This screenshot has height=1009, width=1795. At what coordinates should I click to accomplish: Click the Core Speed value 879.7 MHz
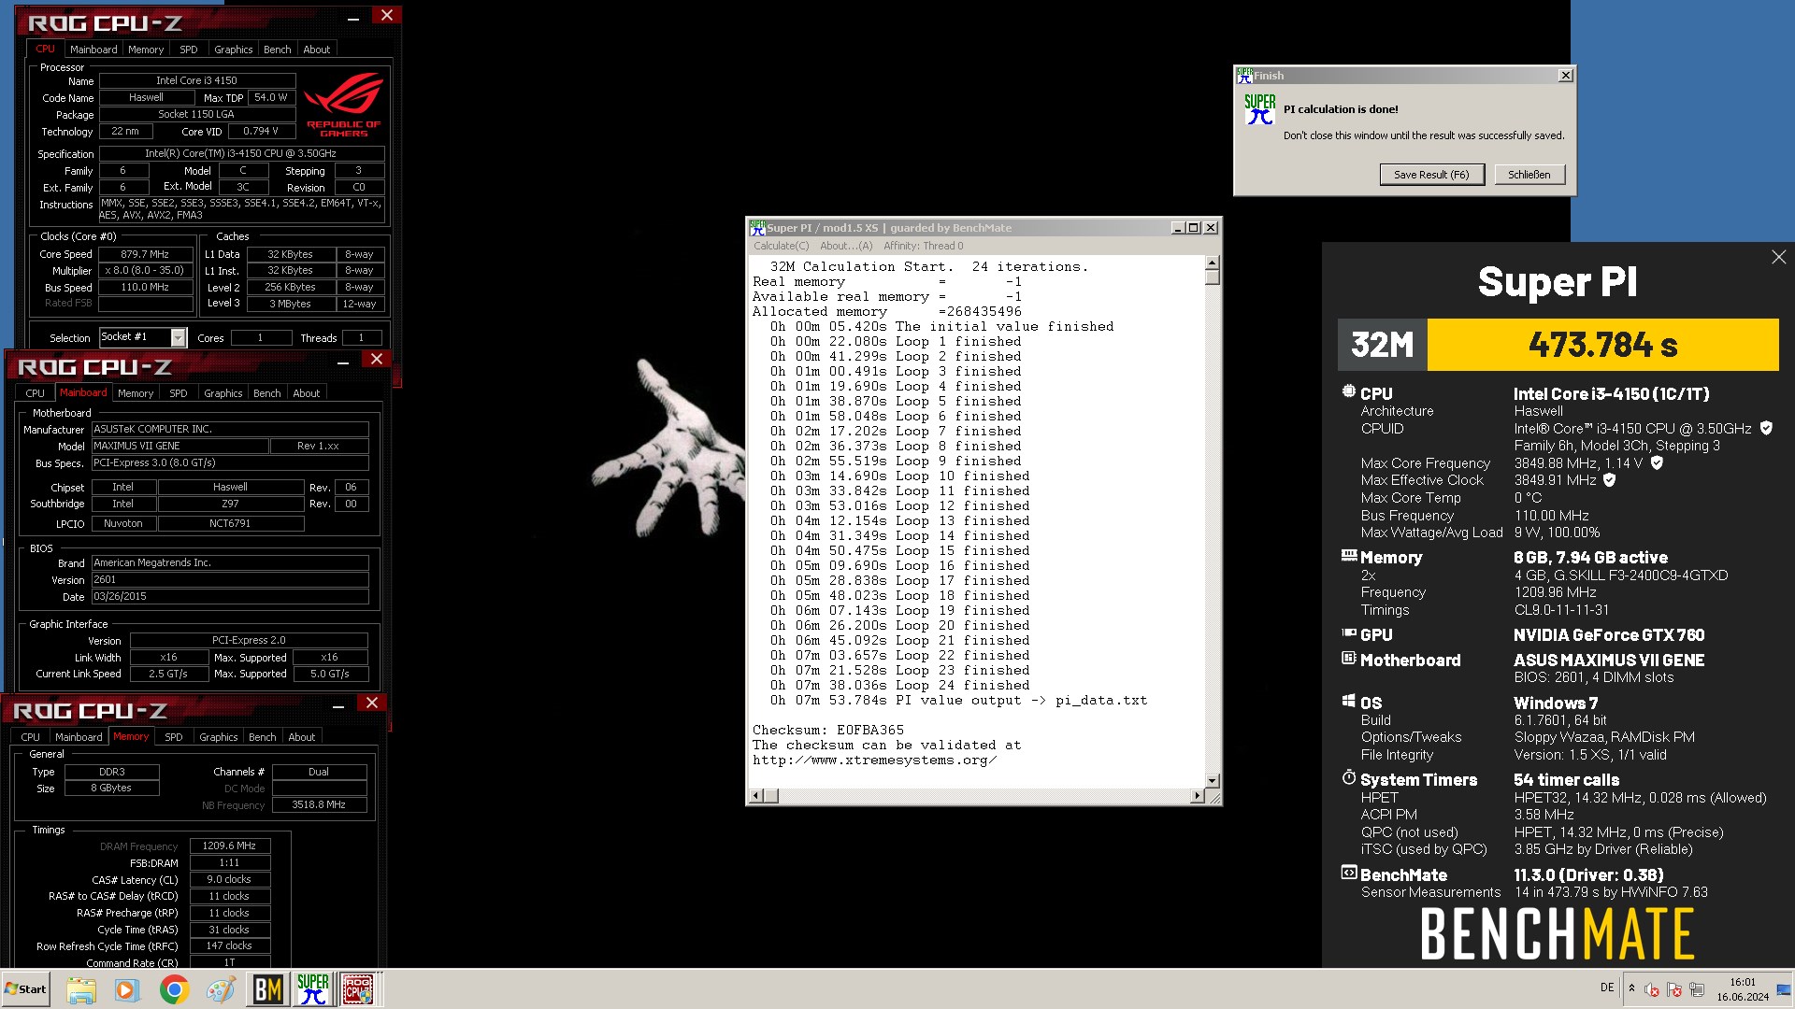(x=145, y=254)
